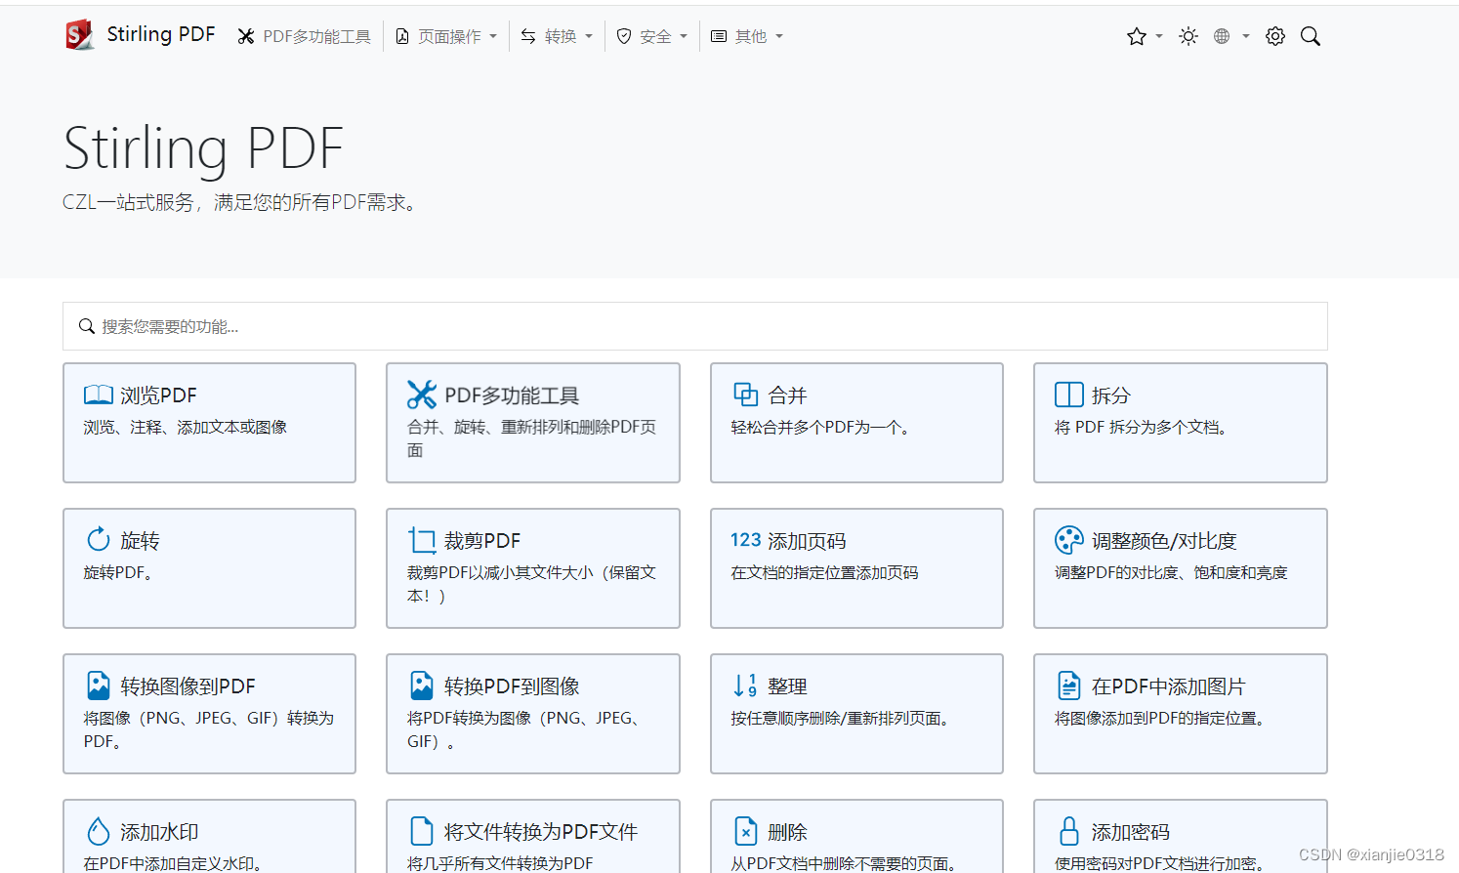1459x873 pixels.
Task: Click the 转换图像到PDF image icon
Action: 99,686
